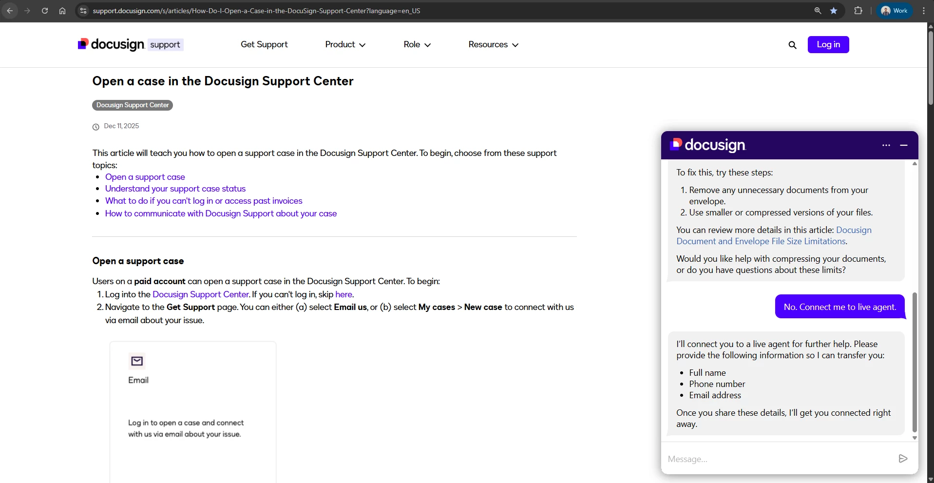
Task: Click the chat scrollbar up arrow
Action: click(x=915, y=164)
